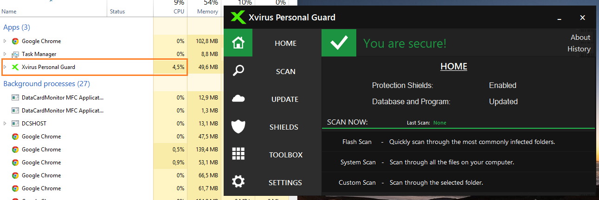This screenshot has height=200, width=599.
Task: Click Chrome icon in the 66,5 MB row
Action: click(15, 175)
